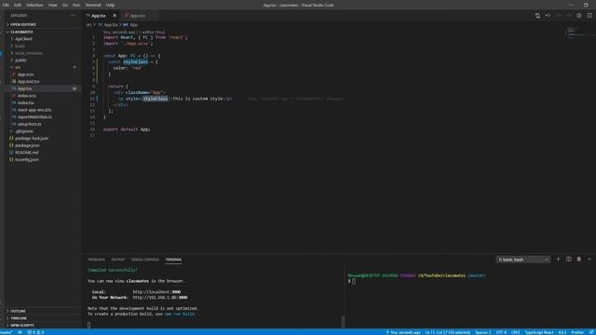Select the Terminal panel tab

pyautogui.click(x=173, y=260)
